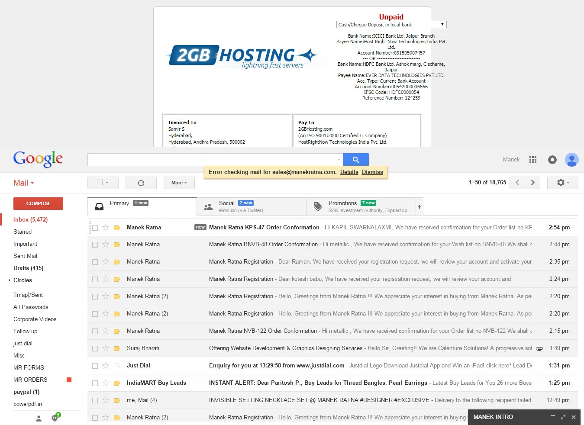This screenshot has height=425, width=584.
Task: Star the Suraj Bharati email
Action: (106, 348)
